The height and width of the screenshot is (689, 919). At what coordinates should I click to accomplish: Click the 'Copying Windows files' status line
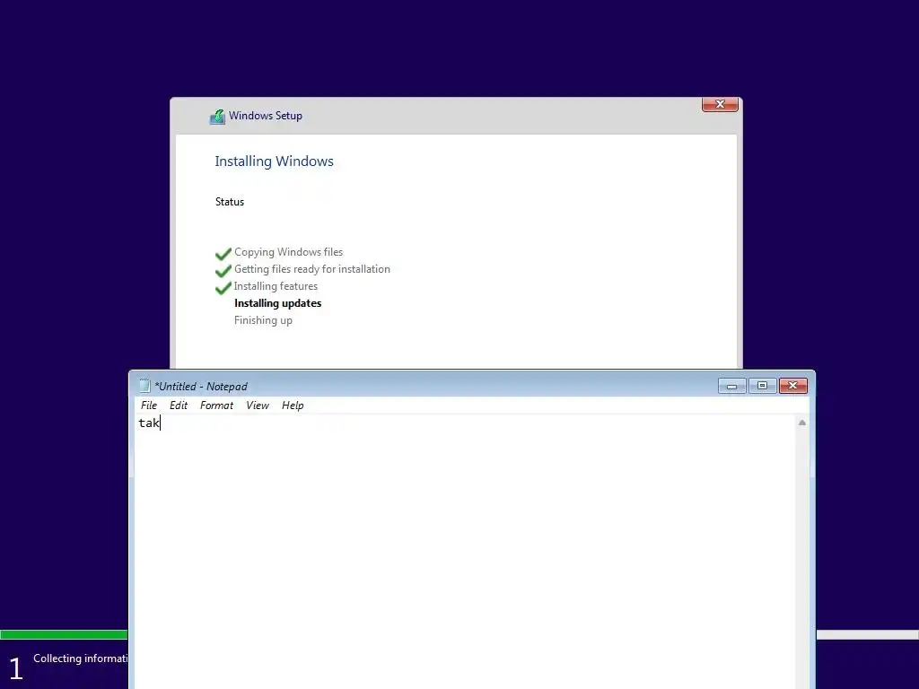(288, 252)
